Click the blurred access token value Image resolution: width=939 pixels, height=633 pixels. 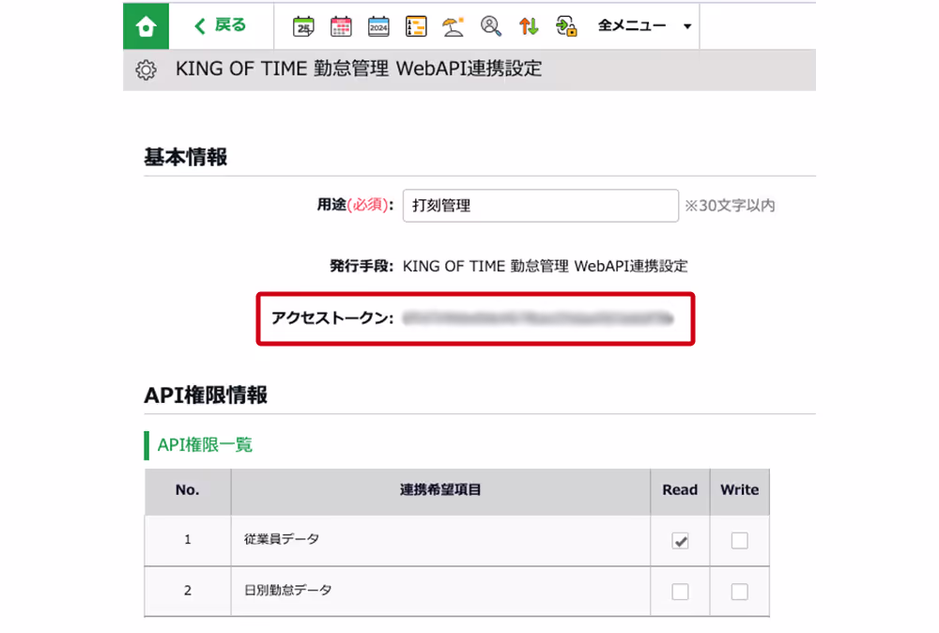[538, 318]
